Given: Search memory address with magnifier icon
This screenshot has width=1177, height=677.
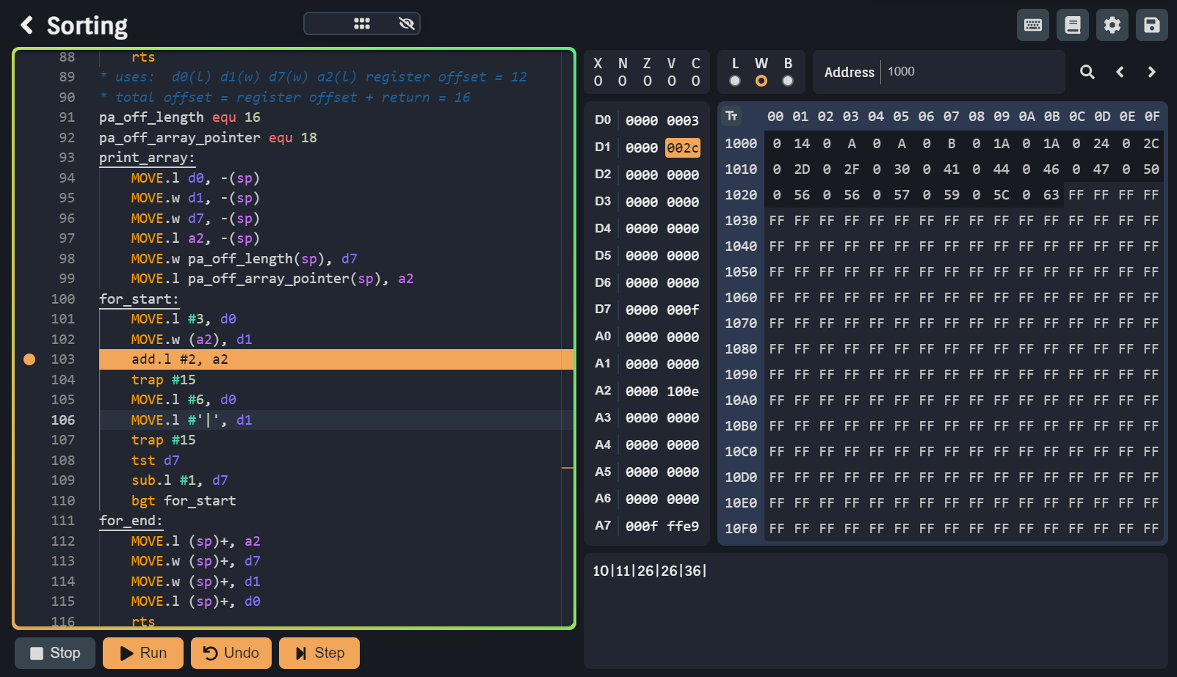Looking at the screenshot, I should (x=1087, y=72).
